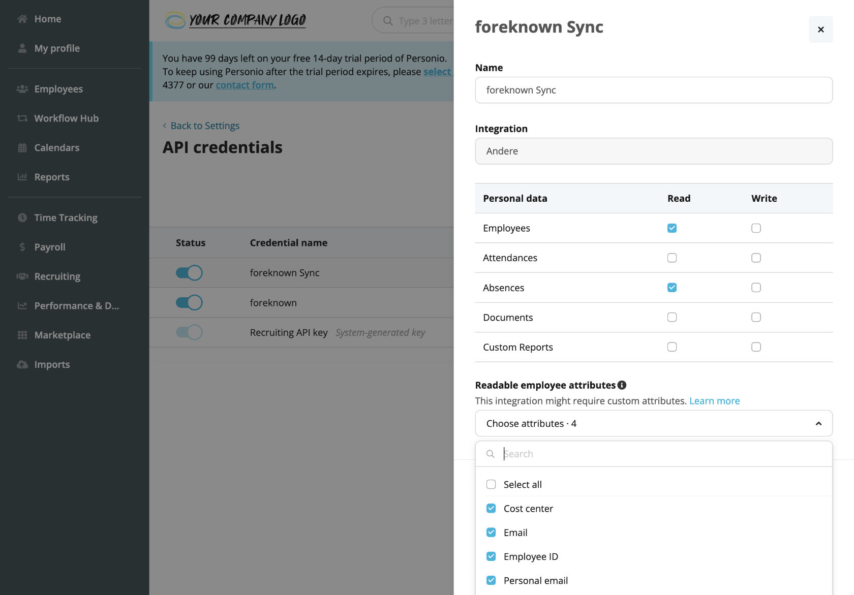854x595 pixels.
Task: Go to Employees section
Action: [58, 89]
